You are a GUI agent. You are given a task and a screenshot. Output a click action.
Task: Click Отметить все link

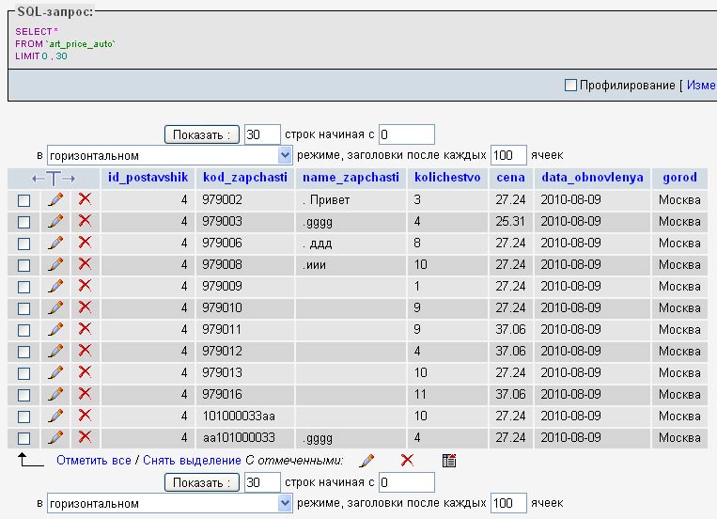click(x=94, y=460)
